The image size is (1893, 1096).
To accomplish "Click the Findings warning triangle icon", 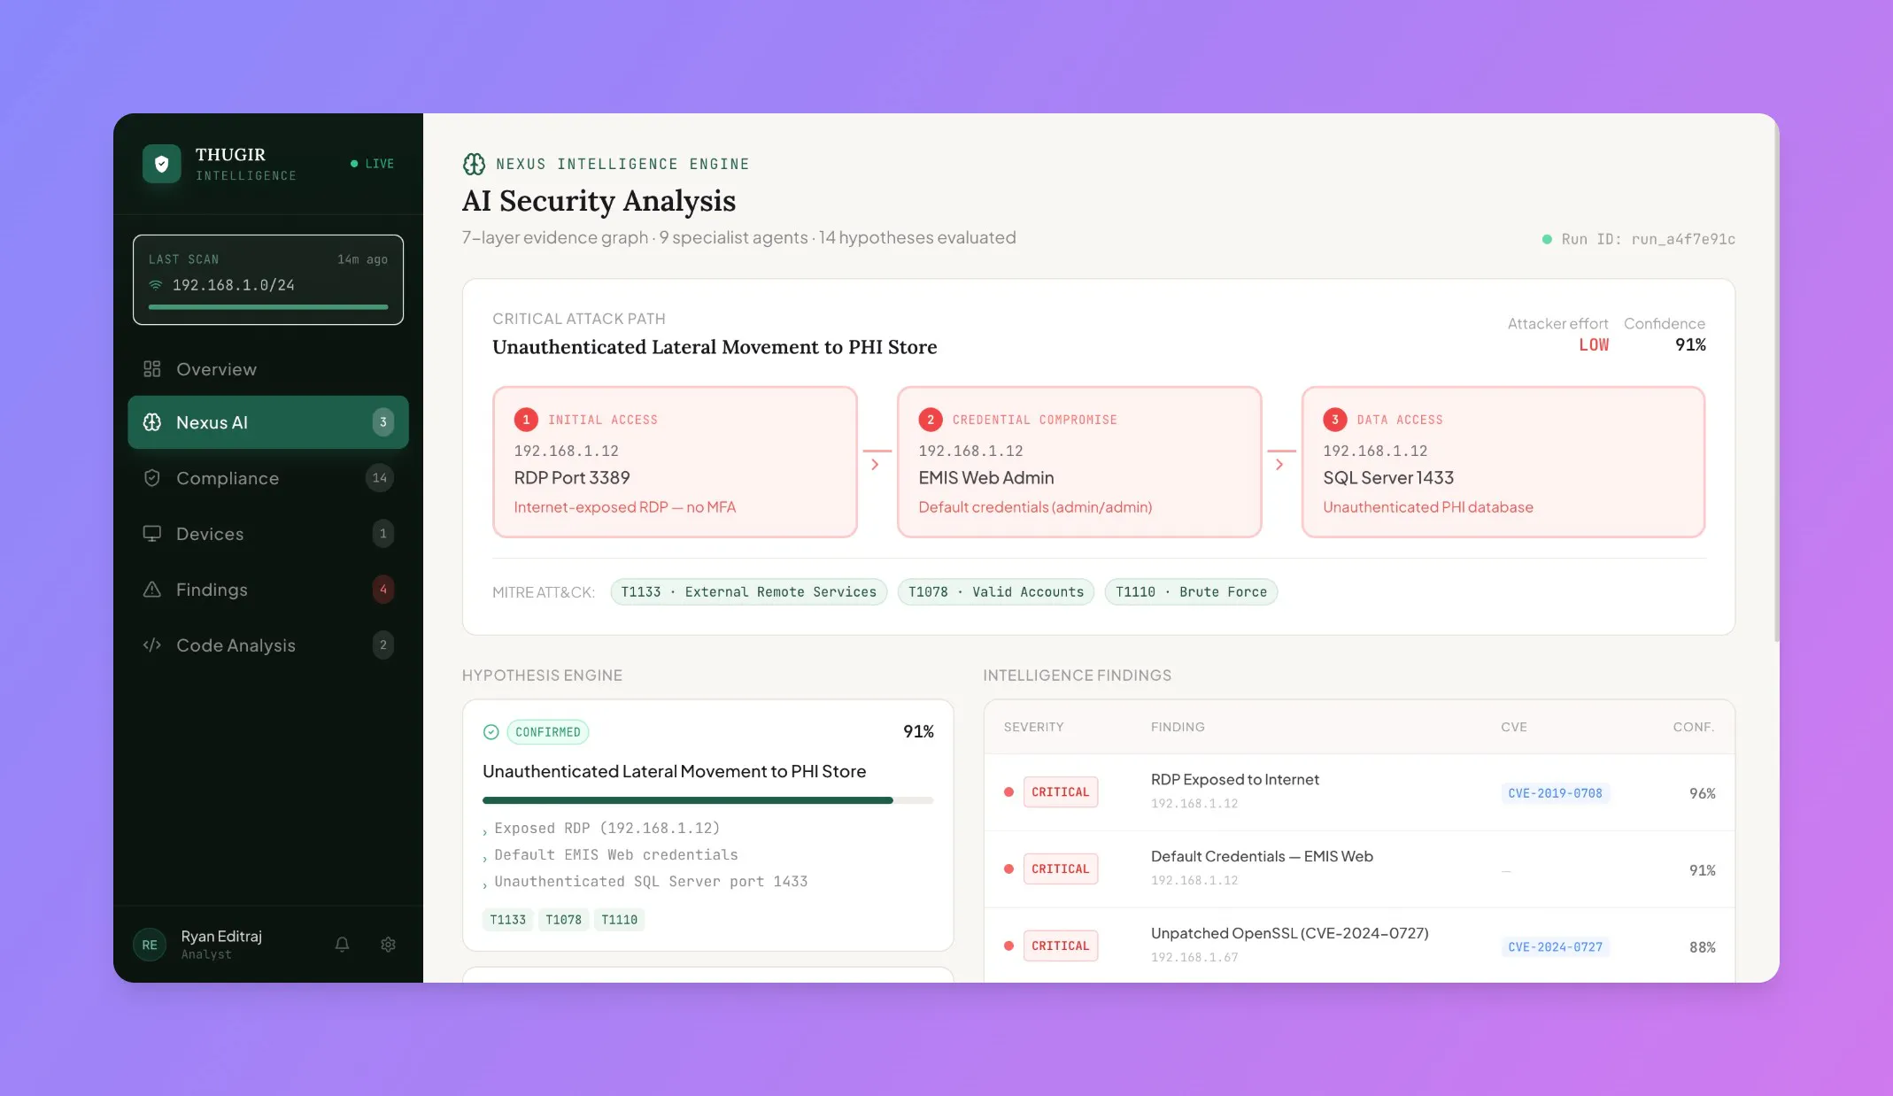I will tap(152, 589).
